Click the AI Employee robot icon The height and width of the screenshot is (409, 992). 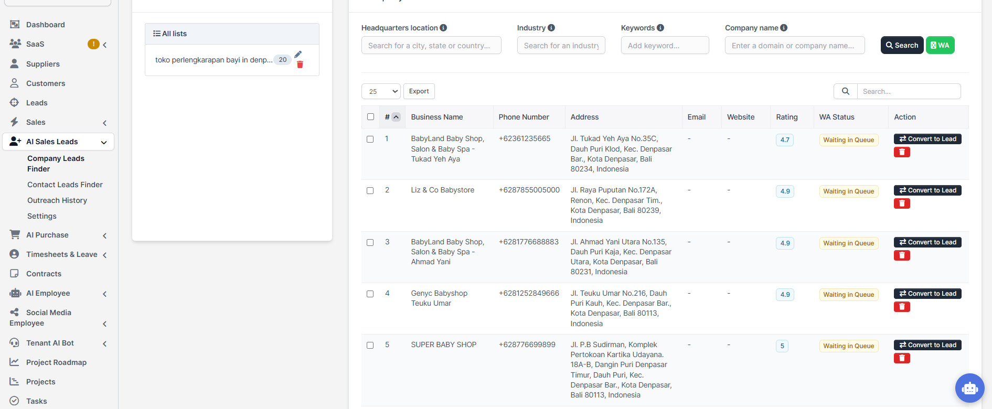coord(15,293)
